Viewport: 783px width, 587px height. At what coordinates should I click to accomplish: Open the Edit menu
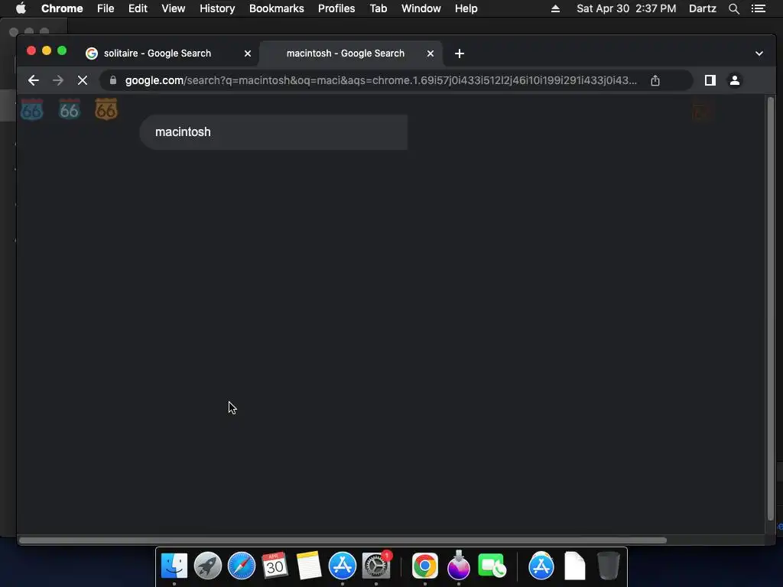click(138, 8)
